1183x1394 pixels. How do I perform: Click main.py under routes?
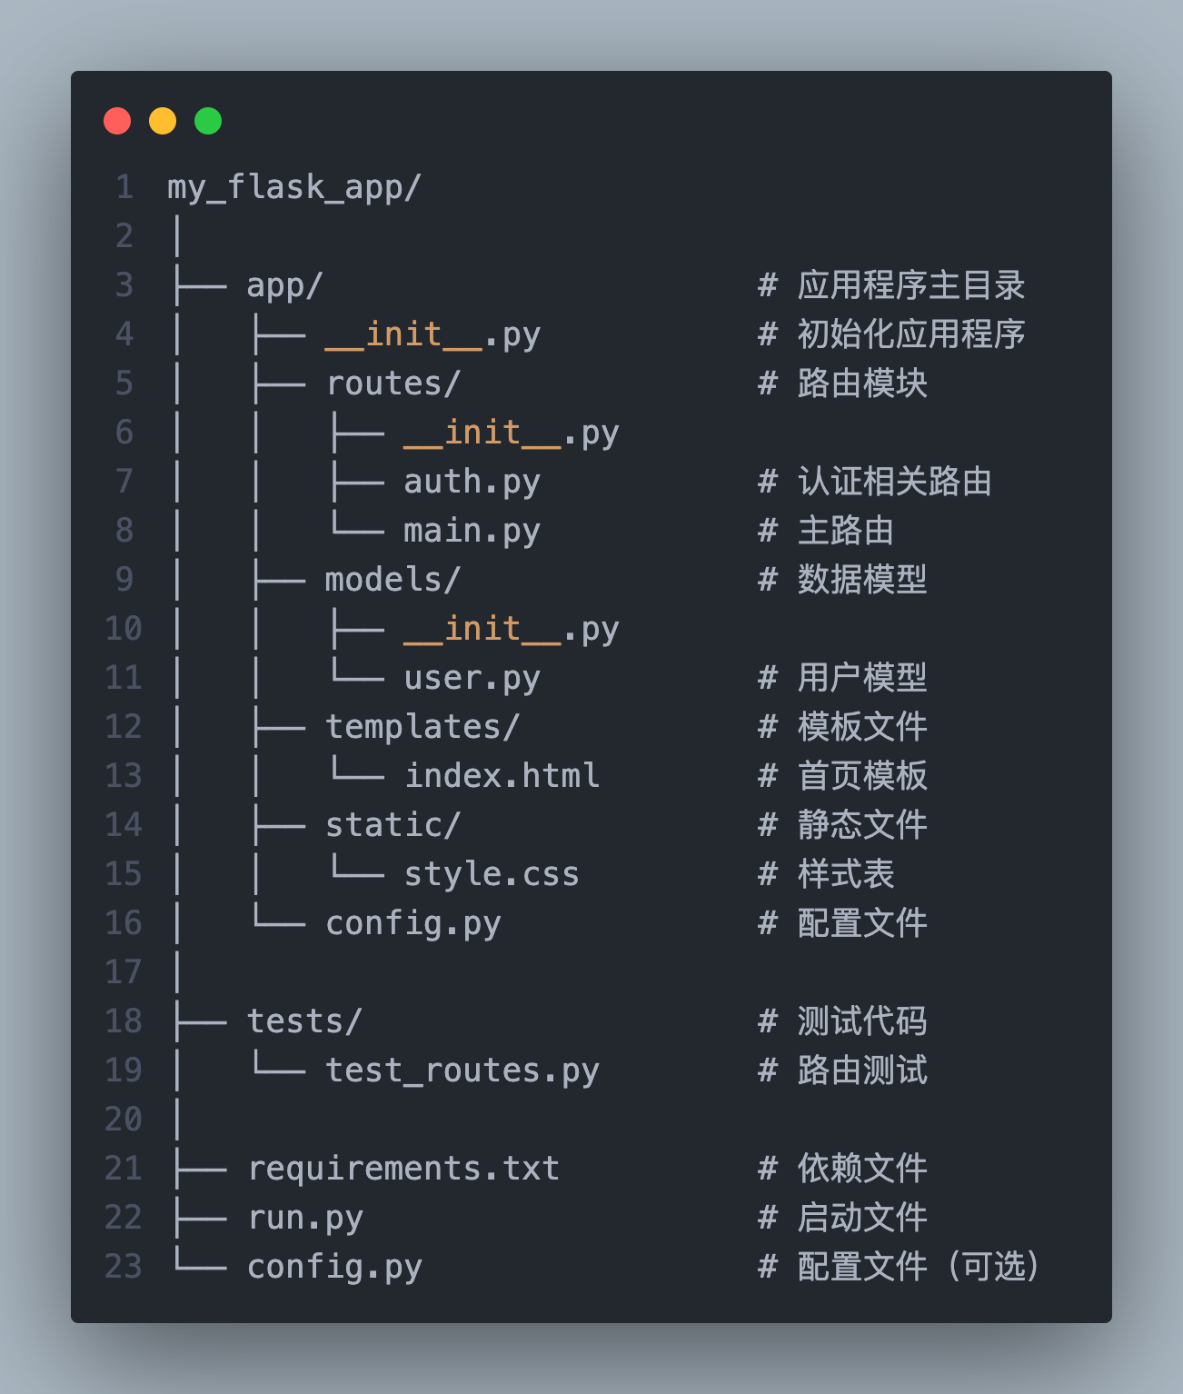tap(472, 531)
